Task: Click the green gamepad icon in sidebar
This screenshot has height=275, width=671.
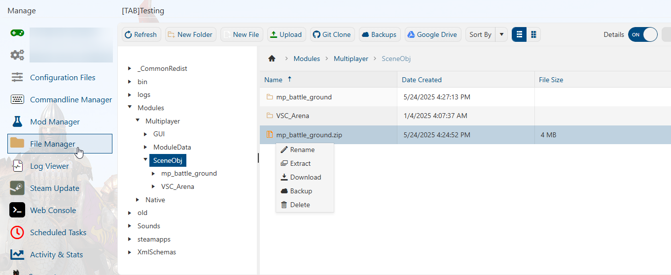Action: (17, 33)
